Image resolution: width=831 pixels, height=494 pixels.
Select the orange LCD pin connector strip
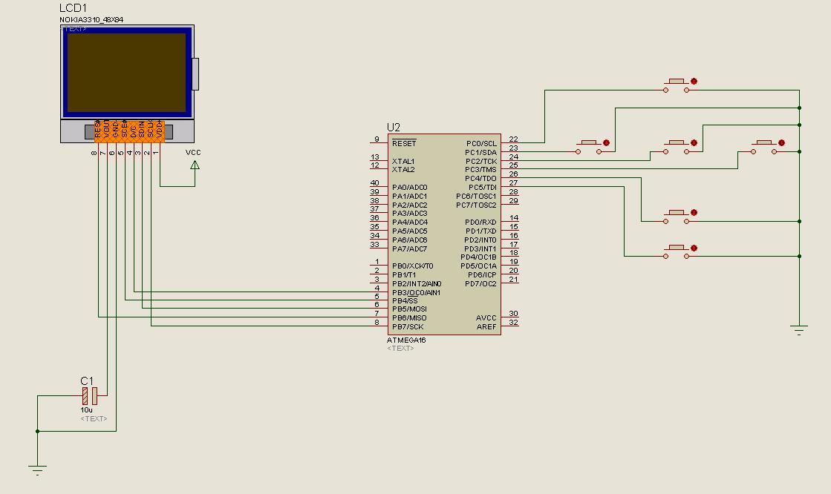click(129, 132)
